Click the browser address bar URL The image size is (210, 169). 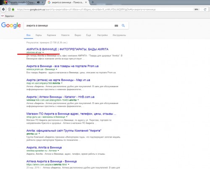86,10
